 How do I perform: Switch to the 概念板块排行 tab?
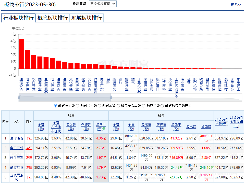coord(53,18)
